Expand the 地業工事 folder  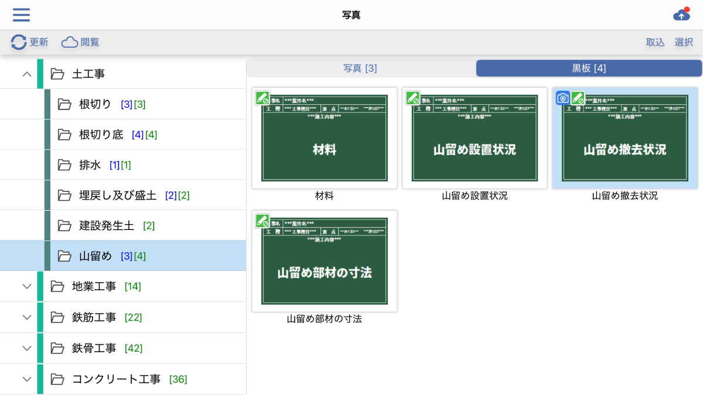[x=26, y=286]
